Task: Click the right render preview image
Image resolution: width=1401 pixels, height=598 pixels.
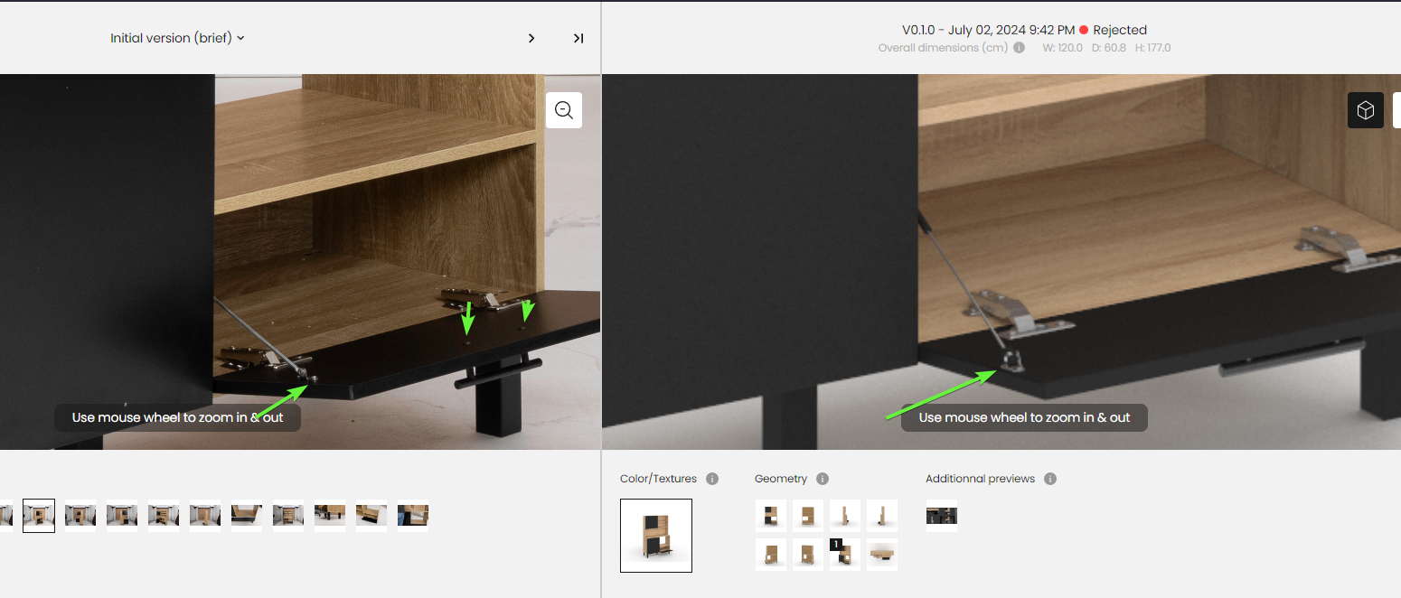Action: (x=1001, y=262)
